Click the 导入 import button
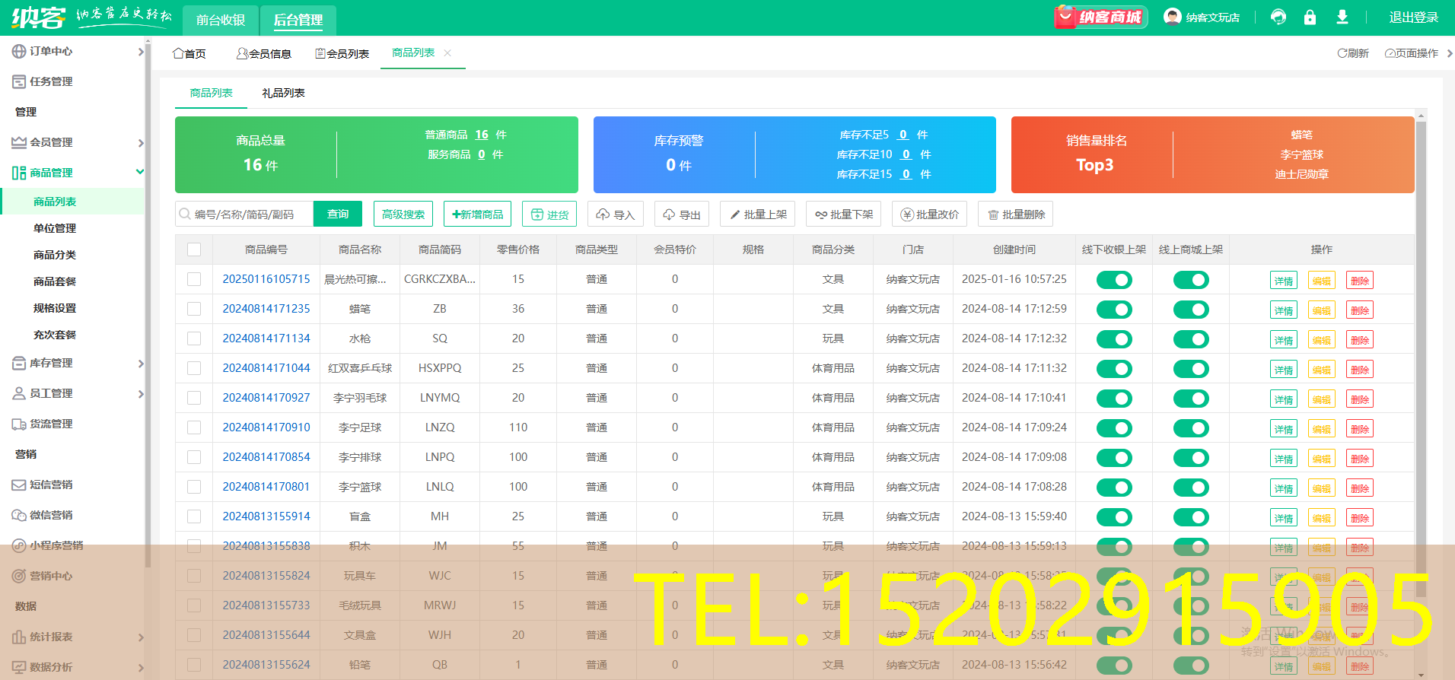This screenshot has width=1455, height=680. [616, 214]
